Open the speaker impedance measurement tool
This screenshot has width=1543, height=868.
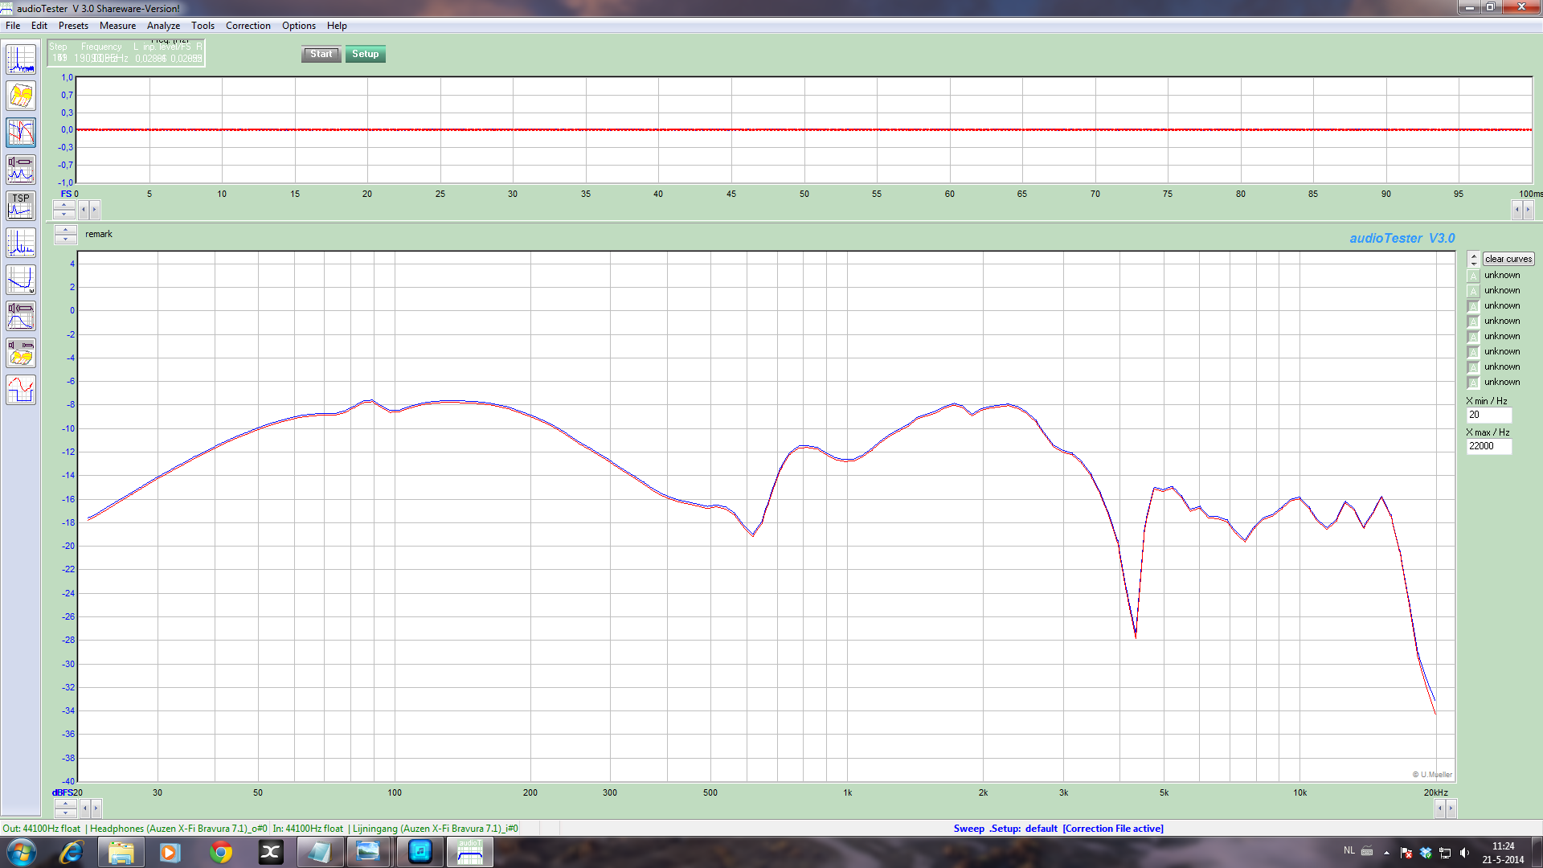[x=21, y=170]
